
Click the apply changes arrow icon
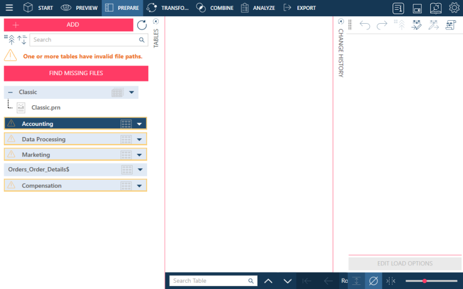(433, 25)
